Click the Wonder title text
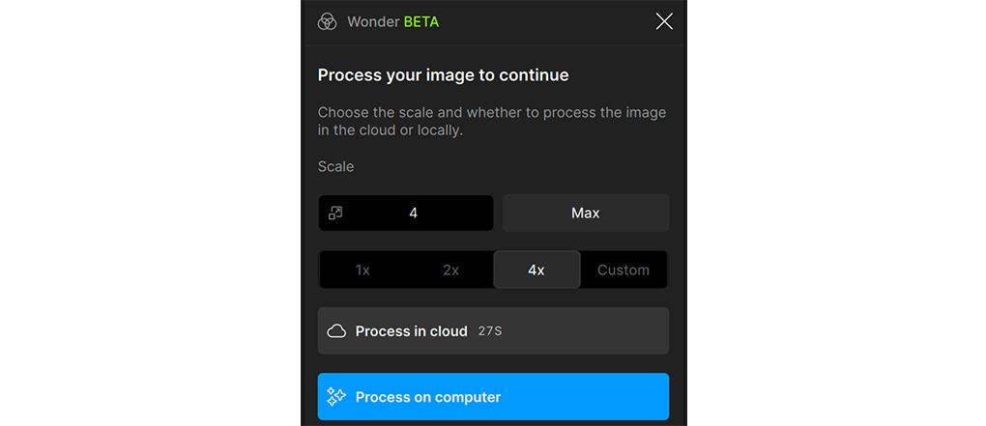This screenshot has width=986, height=426. [372, 21]
